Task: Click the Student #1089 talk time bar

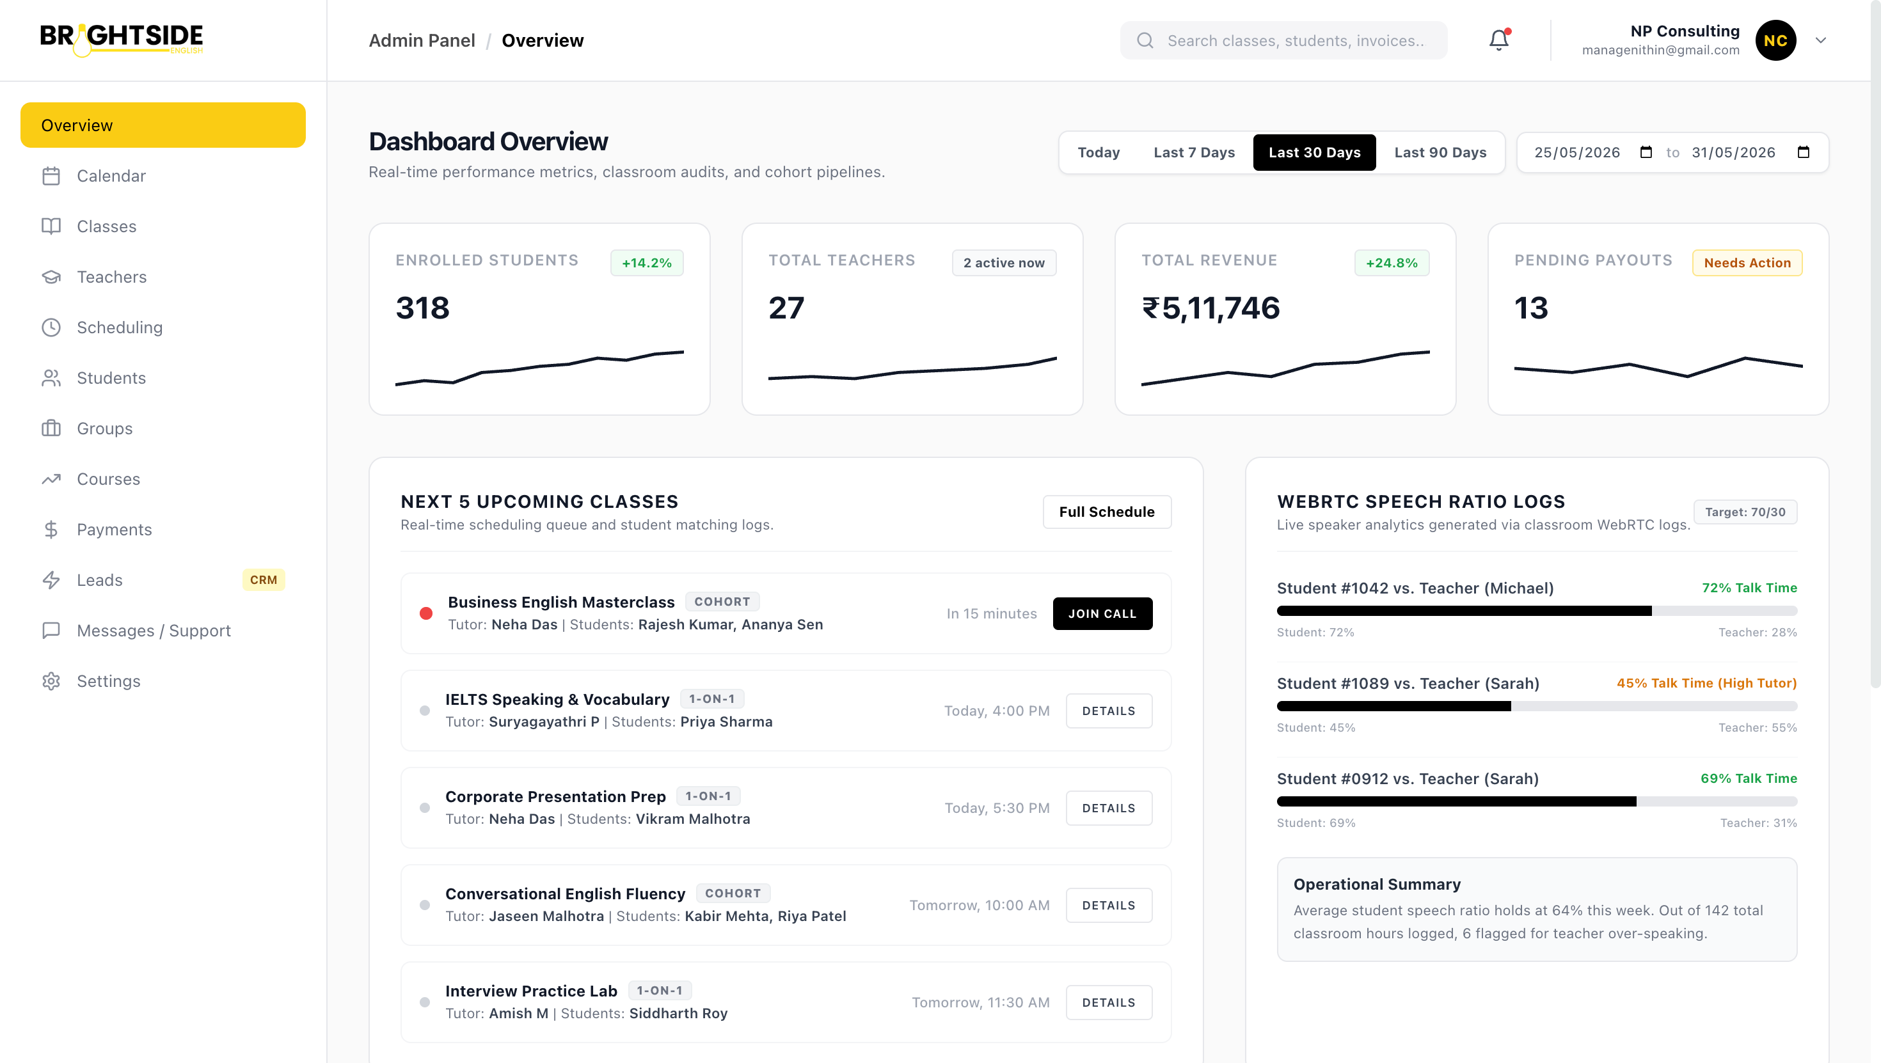Action: [1536, 706]
